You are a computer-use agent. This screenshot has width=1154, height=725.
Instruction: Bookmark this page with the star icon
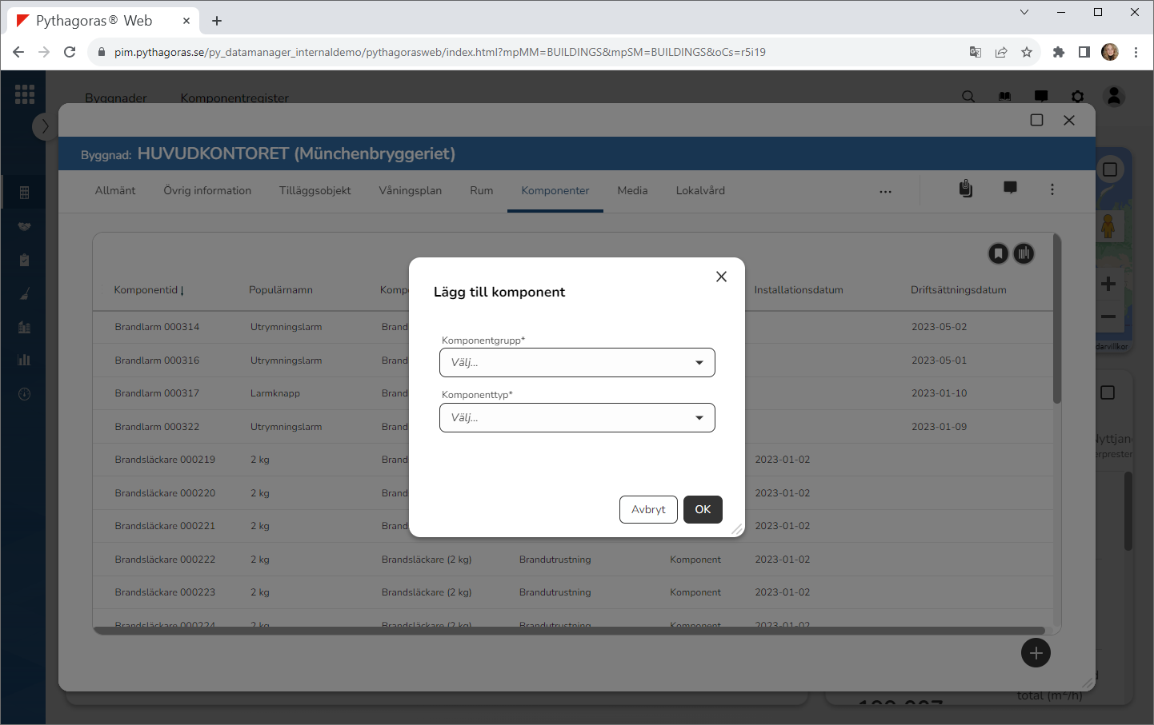pyautogui.click(x=1027, y=52)
